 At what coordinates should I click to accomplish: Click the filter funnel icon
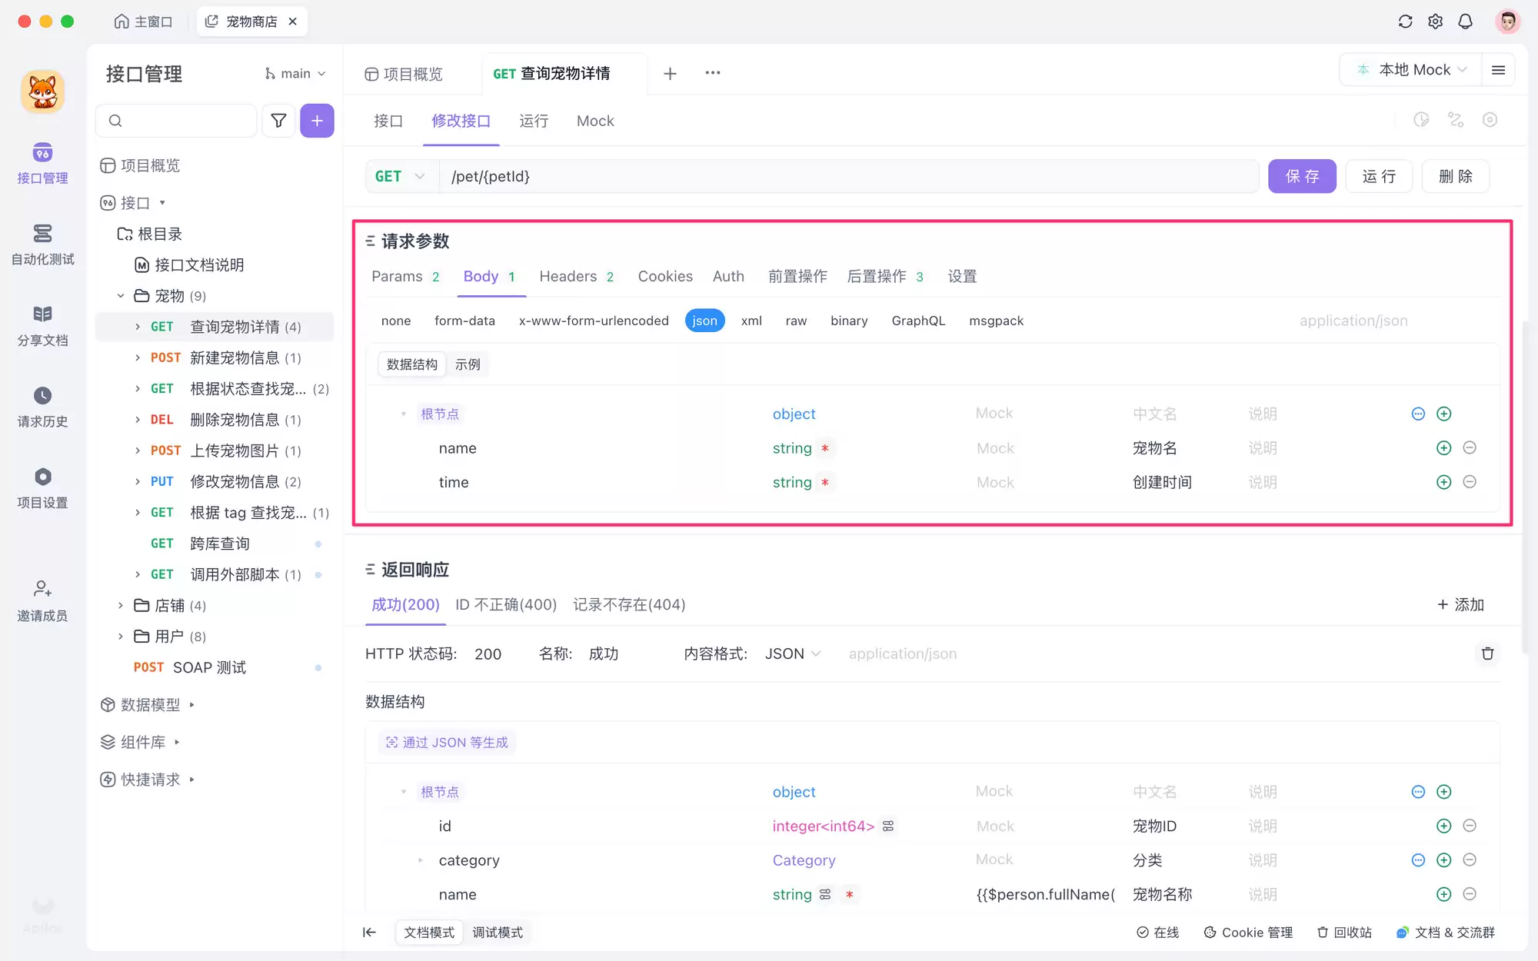pyautogui.click(x=278, y=121)
